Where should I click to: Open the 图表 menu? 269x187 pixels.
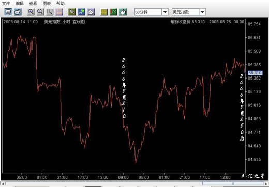[x=47, y=3]
